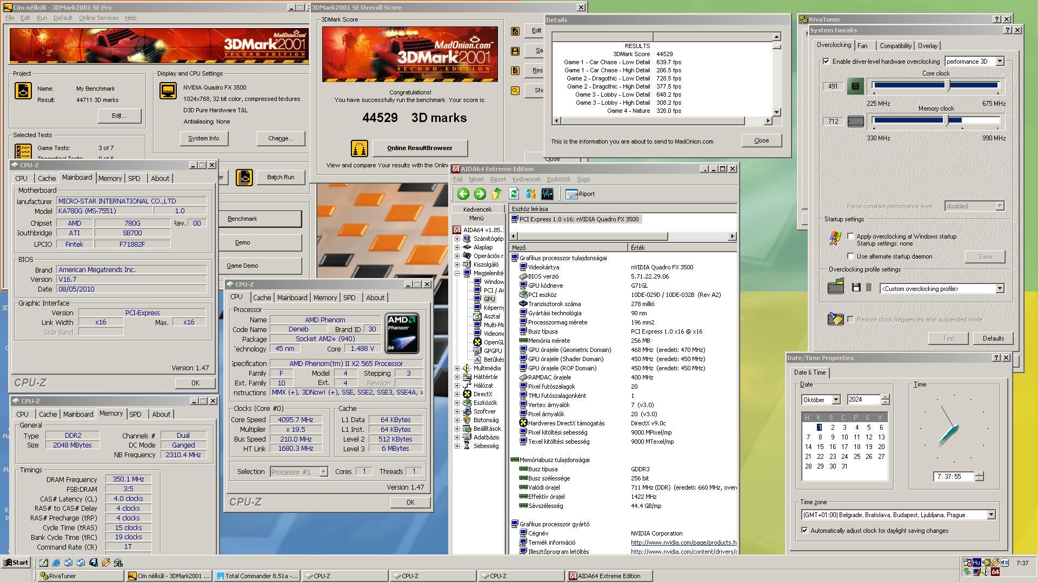Expand Multimédia node in AIDA64 tree
Image resolution: width=1038 pixels, height=583 pixels.
coord(457,368)
